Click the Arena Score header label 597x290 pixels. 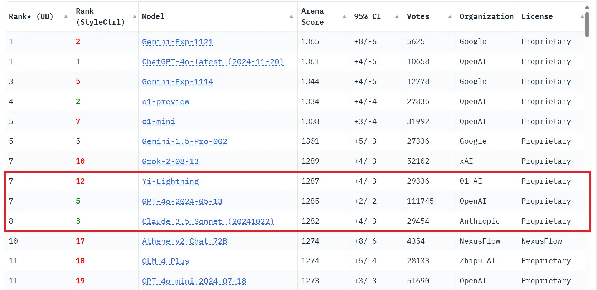(312, 16)
